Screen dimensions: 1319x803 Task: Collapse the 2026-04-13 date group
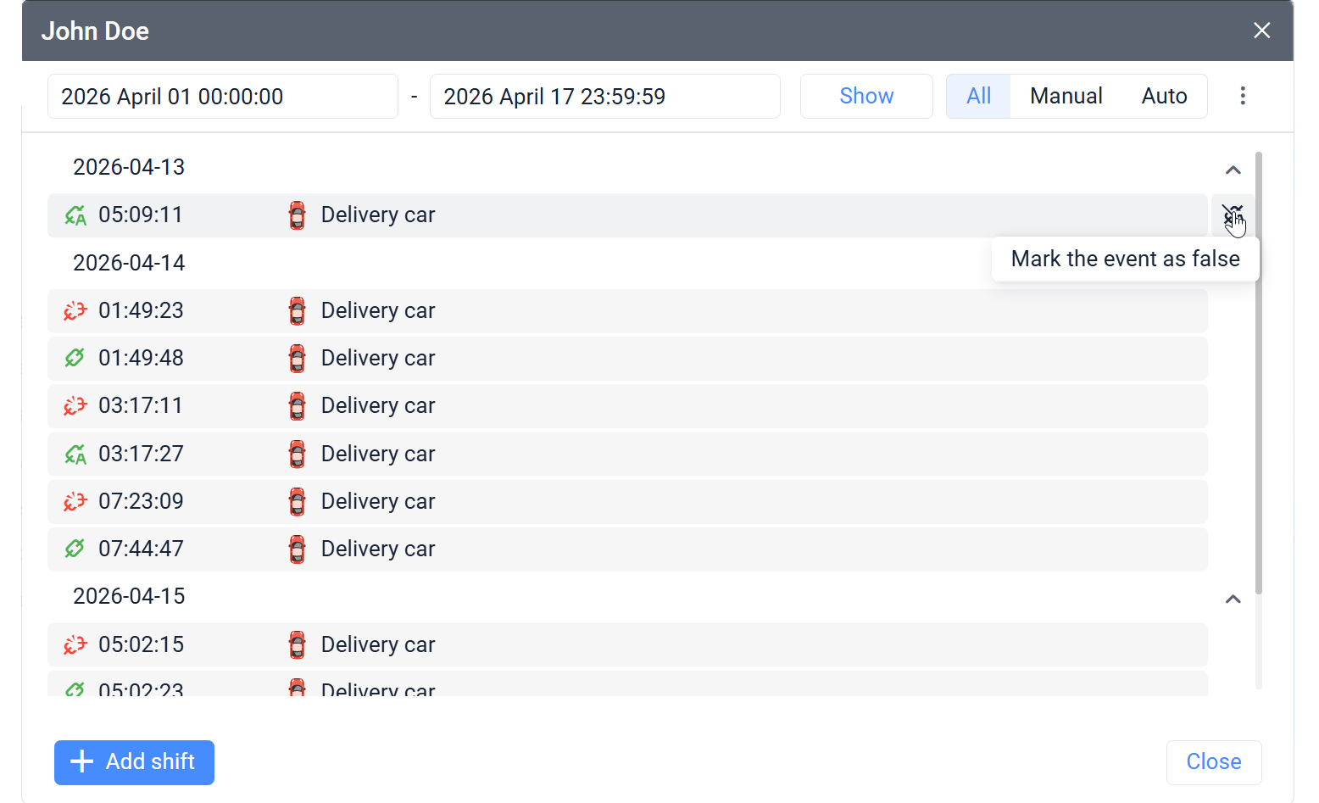(x=1233, y=170)
